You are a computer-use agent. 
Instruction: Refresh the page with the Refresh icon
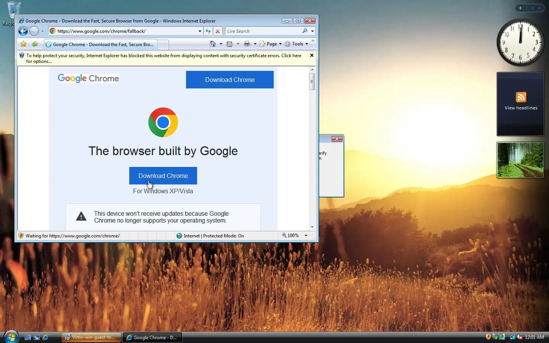pos(208,31)
